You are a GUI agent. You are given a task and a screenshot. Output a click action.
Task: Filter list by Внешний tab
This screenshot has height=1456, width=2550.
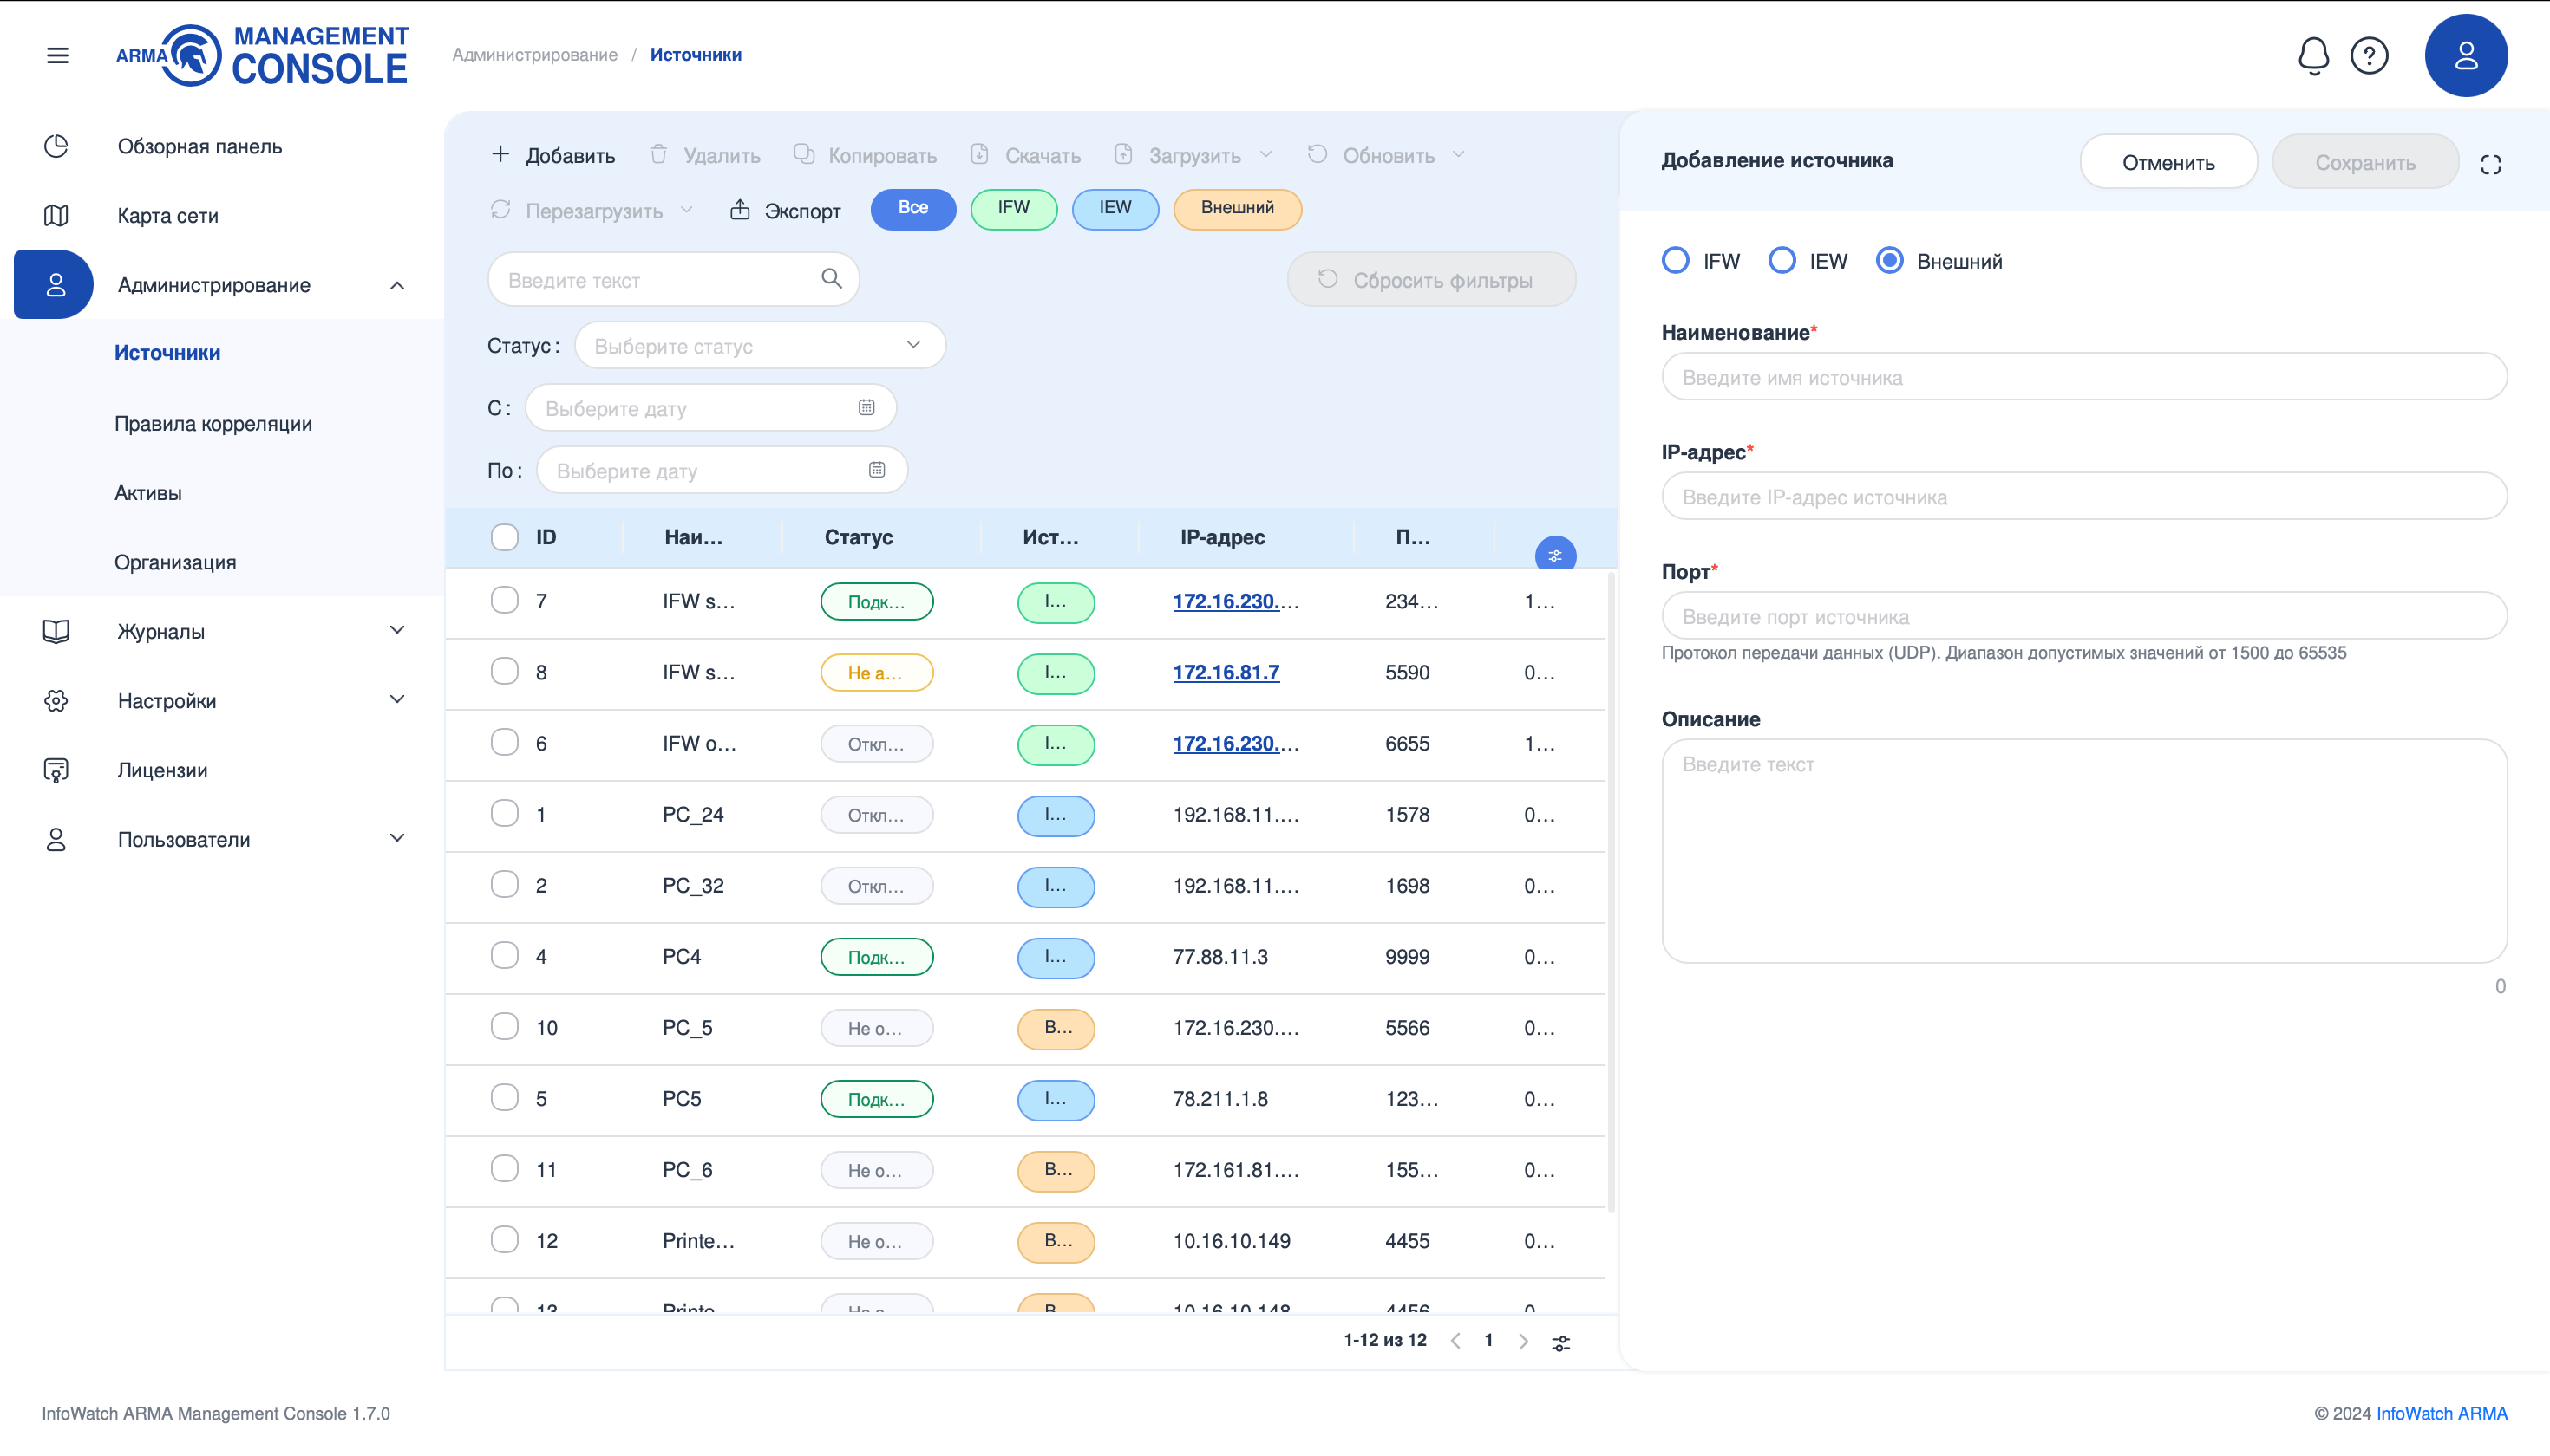pos(1236,208)
